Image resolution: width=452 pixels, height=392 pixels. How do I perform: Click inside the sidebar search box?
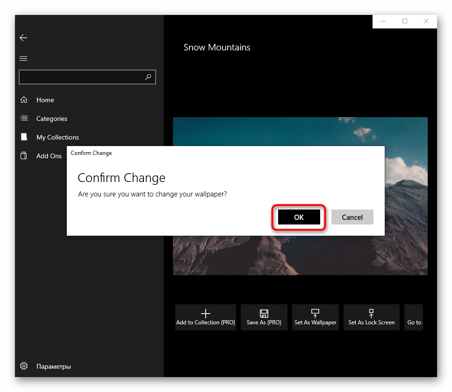tap(79, 77)
